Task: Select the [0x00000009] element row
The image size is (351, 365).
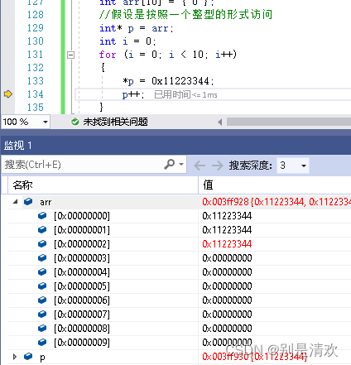Action: 180,343
